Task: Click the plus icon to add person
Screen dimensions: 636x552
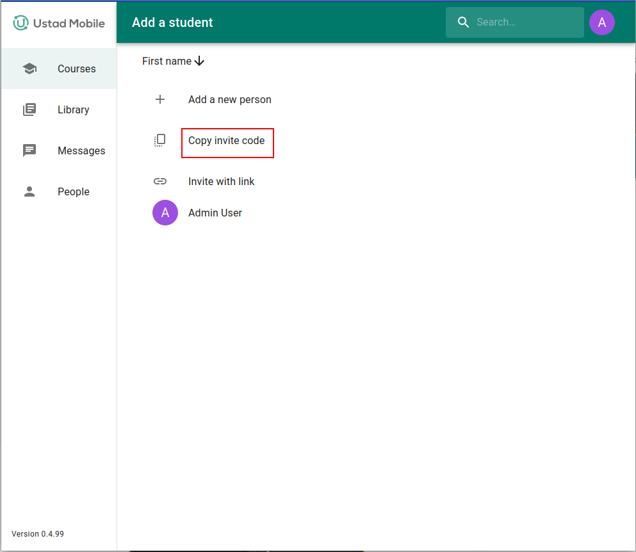Action: point(160,99)
